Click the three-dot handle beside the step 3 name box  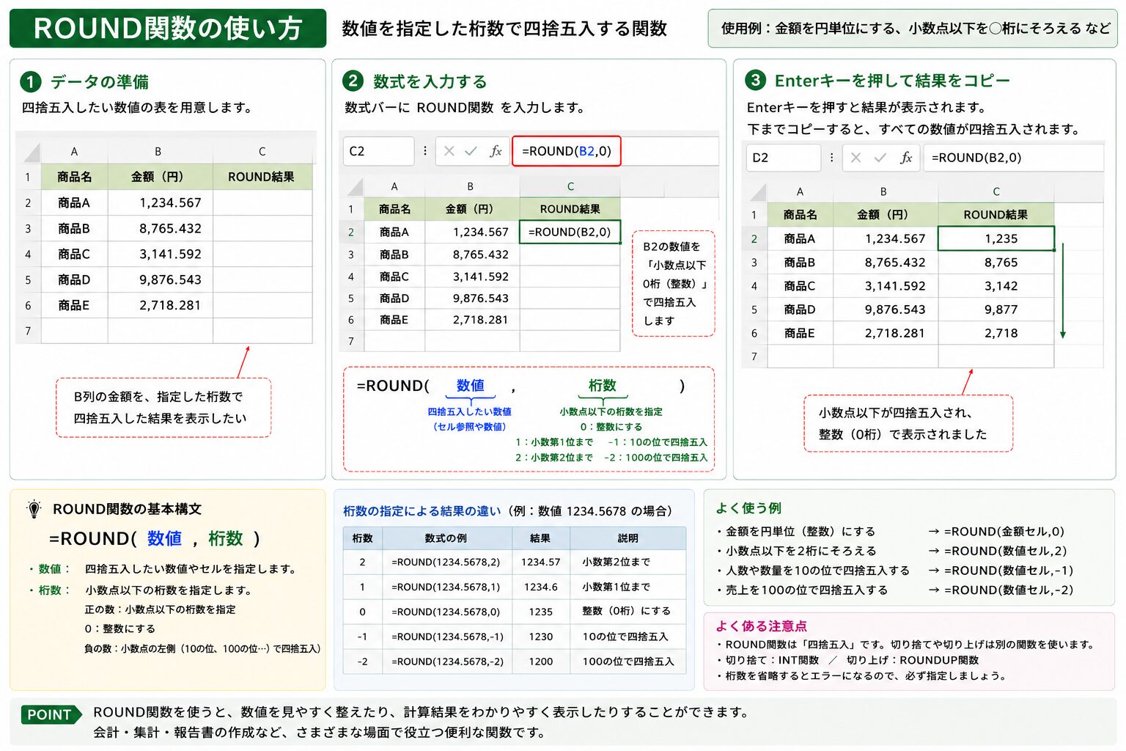[x=831, y=158]
